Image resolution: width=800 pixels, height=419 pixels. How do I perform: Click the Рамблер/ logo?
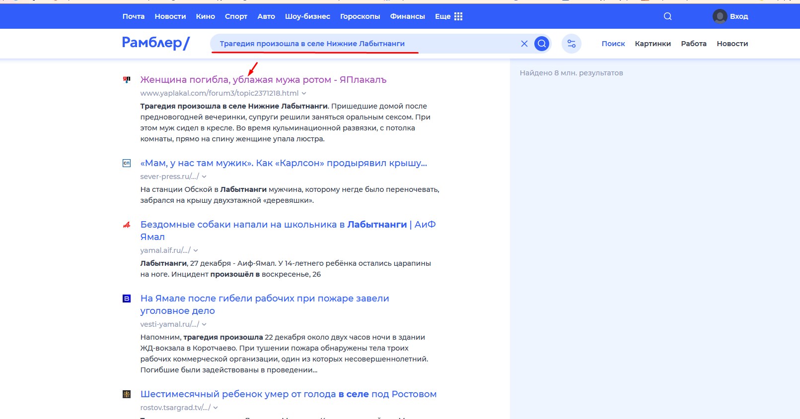coord(156,43)
